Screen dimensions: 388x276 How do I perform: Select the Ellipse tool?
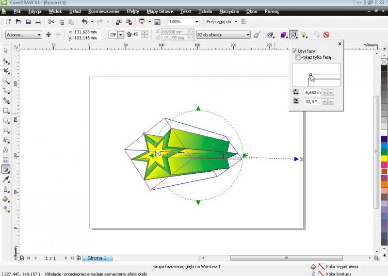(x=6, y=120)
